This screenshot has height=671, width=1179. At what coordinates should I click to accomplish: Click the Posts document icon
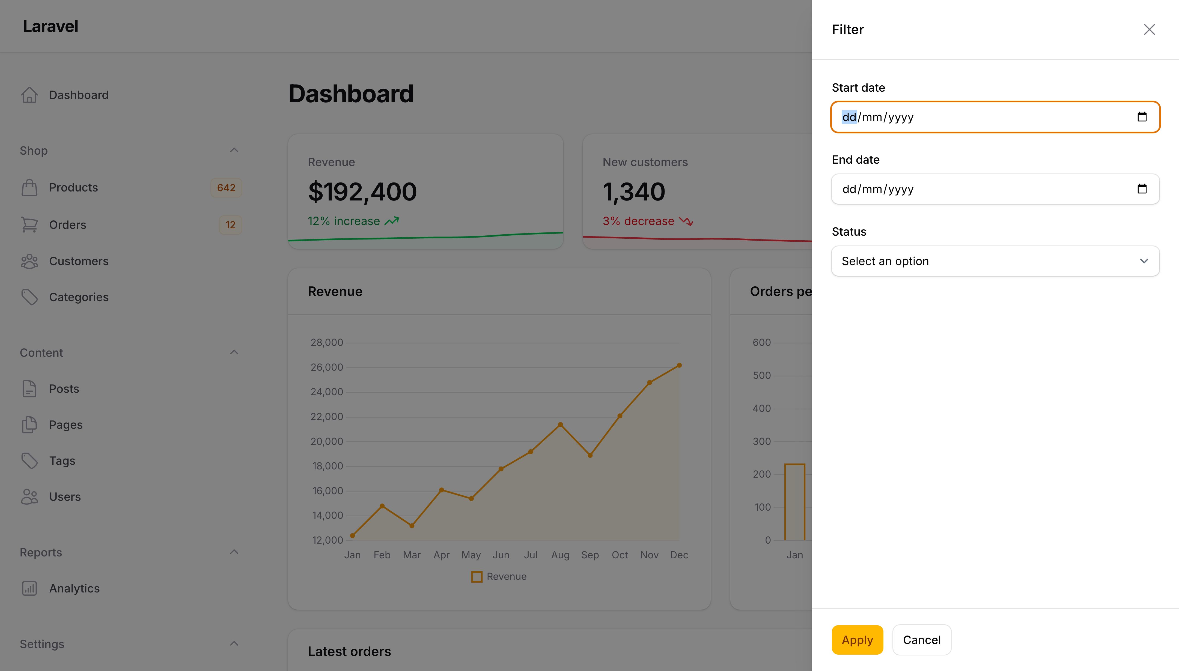(x=29, y=388)
